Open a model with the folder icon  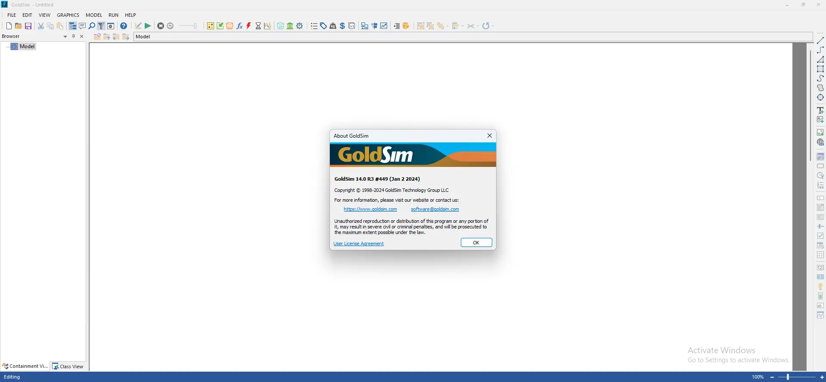(19, 26)
